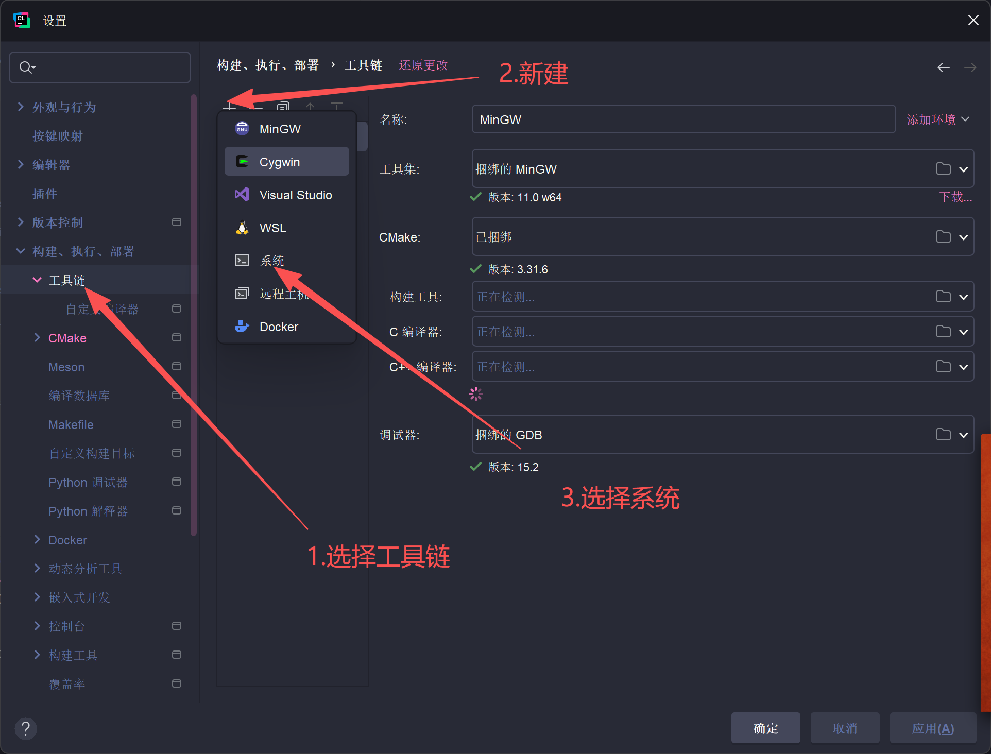Select WSL toolchain option

(x=287, y=228)
